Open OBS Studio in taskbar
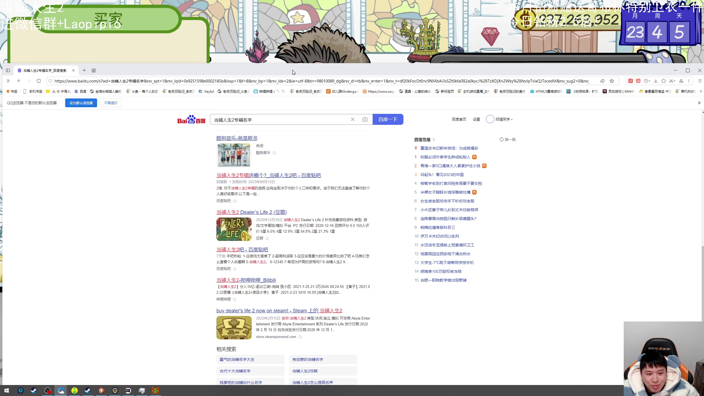Screen dimensions: 704x396 (x=48, y=391)
